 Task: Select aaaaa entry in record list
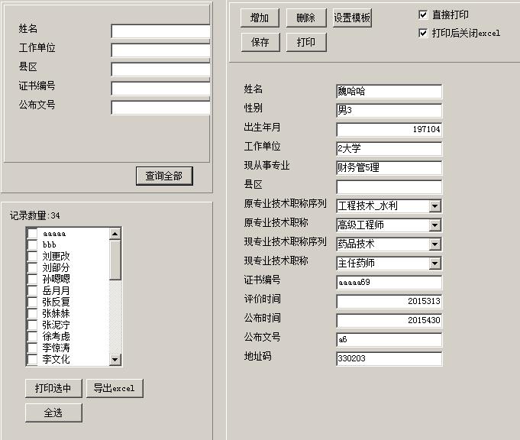tap(54, 234)
